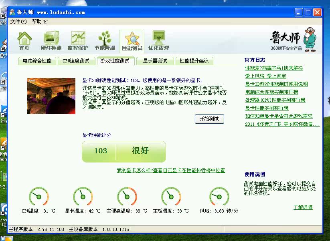
Task: Click the 3D game preview thumbnail
Action: (51, 96)
